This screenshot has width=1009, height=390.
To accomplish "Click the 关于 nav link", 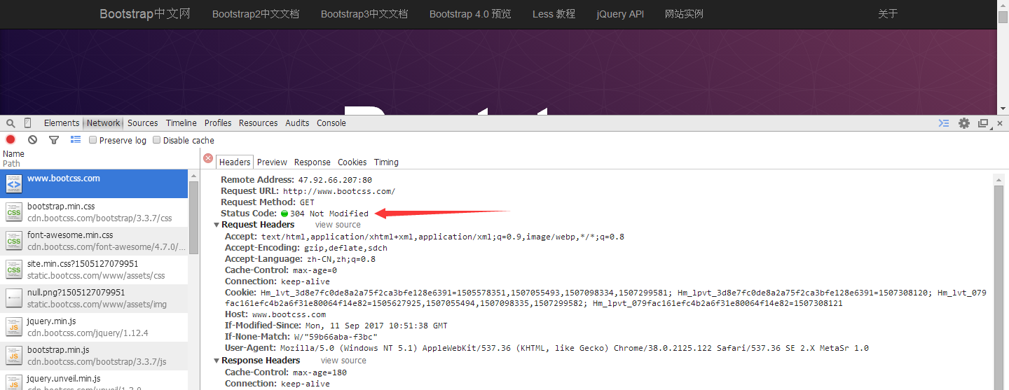I will [888, 14].
